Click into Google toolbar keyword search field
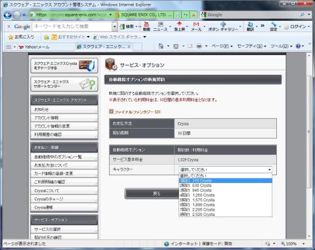 pyautogui.click(x=72, y=26)
